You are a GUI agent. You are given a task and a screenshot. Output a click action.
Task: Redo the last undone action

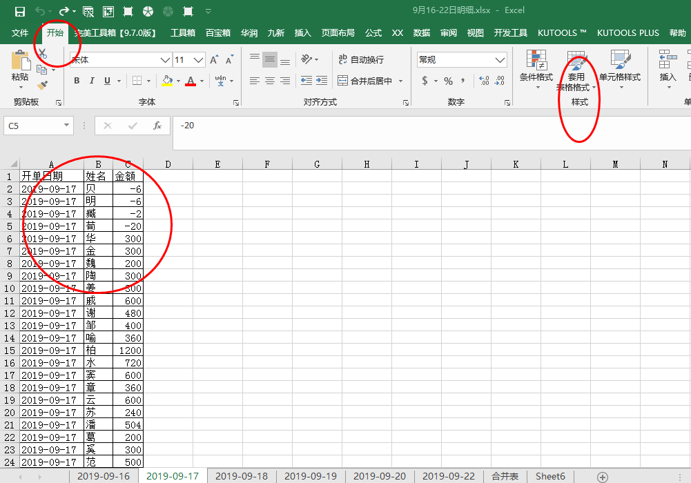pos(64,12)
